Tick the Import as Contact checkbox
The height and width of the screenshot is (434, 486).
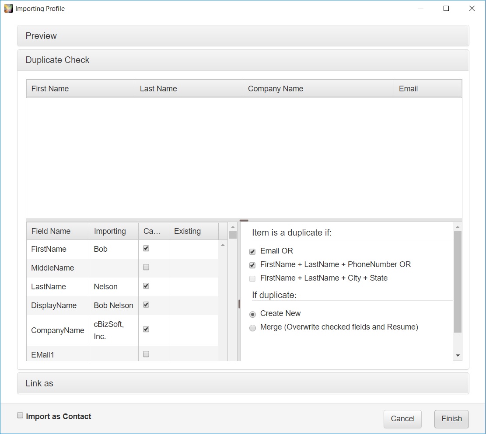(x=20, y=415)
